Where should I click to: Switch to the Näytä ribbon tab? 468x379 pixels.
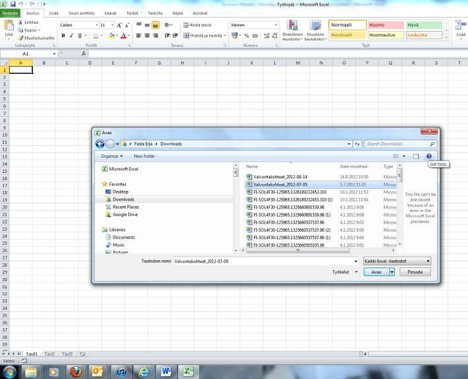pyautogui.click(x=178, y=13)
